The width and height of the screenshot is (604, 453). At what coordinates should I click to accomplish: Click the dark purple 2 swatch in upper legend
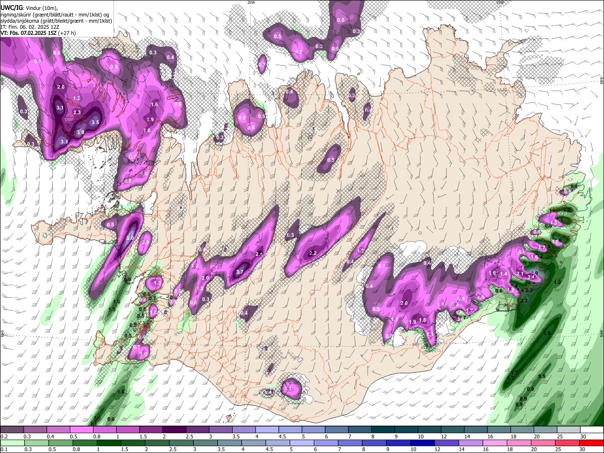(174, 430)
